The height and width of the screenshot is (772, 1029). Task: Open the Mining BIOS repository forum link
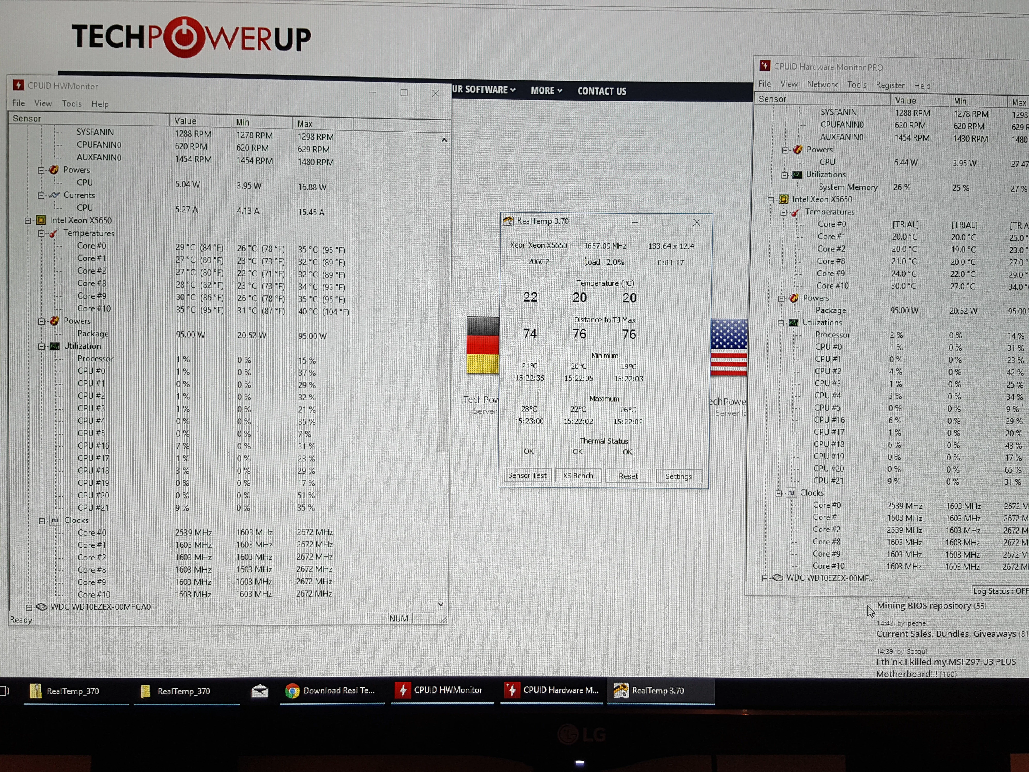924,605
